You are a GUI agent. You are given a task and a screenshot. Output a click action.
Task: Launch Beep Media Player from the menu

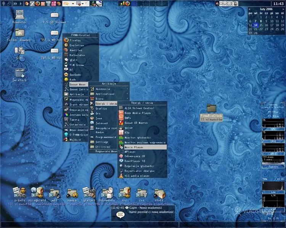(x=143, y=113)
